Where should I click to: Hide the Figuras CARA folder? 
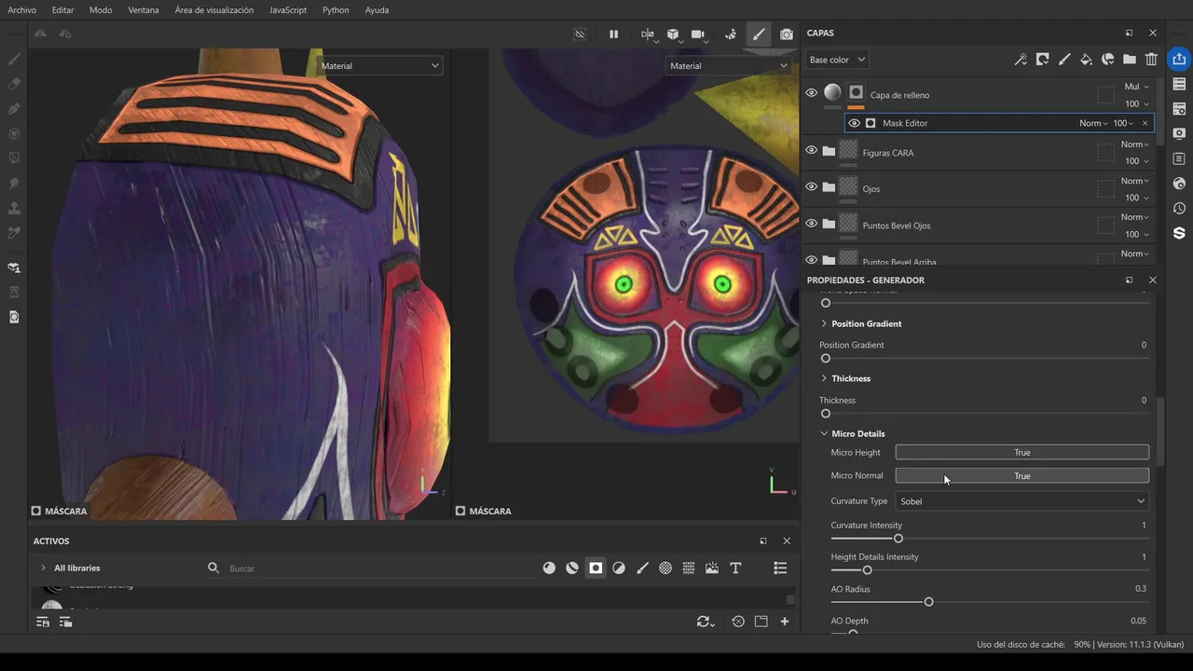[x=811, y=151]
